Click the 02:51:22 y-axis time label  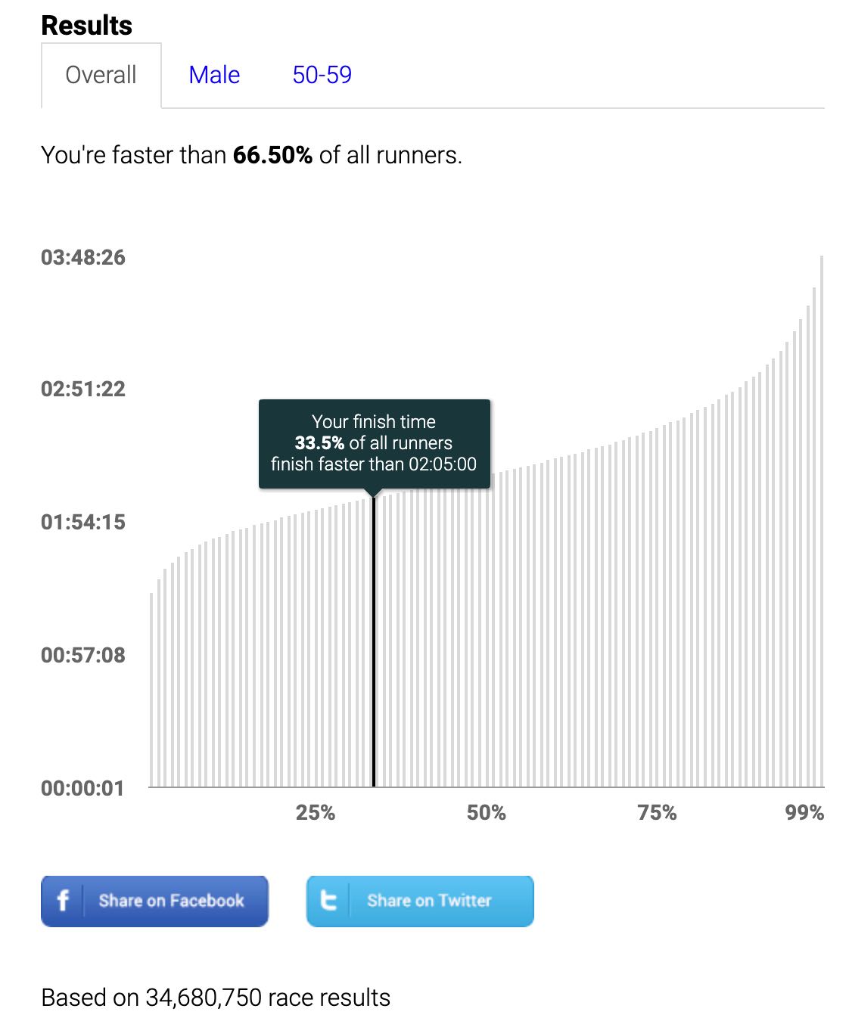pyautogui.click(x=83, y=389)
